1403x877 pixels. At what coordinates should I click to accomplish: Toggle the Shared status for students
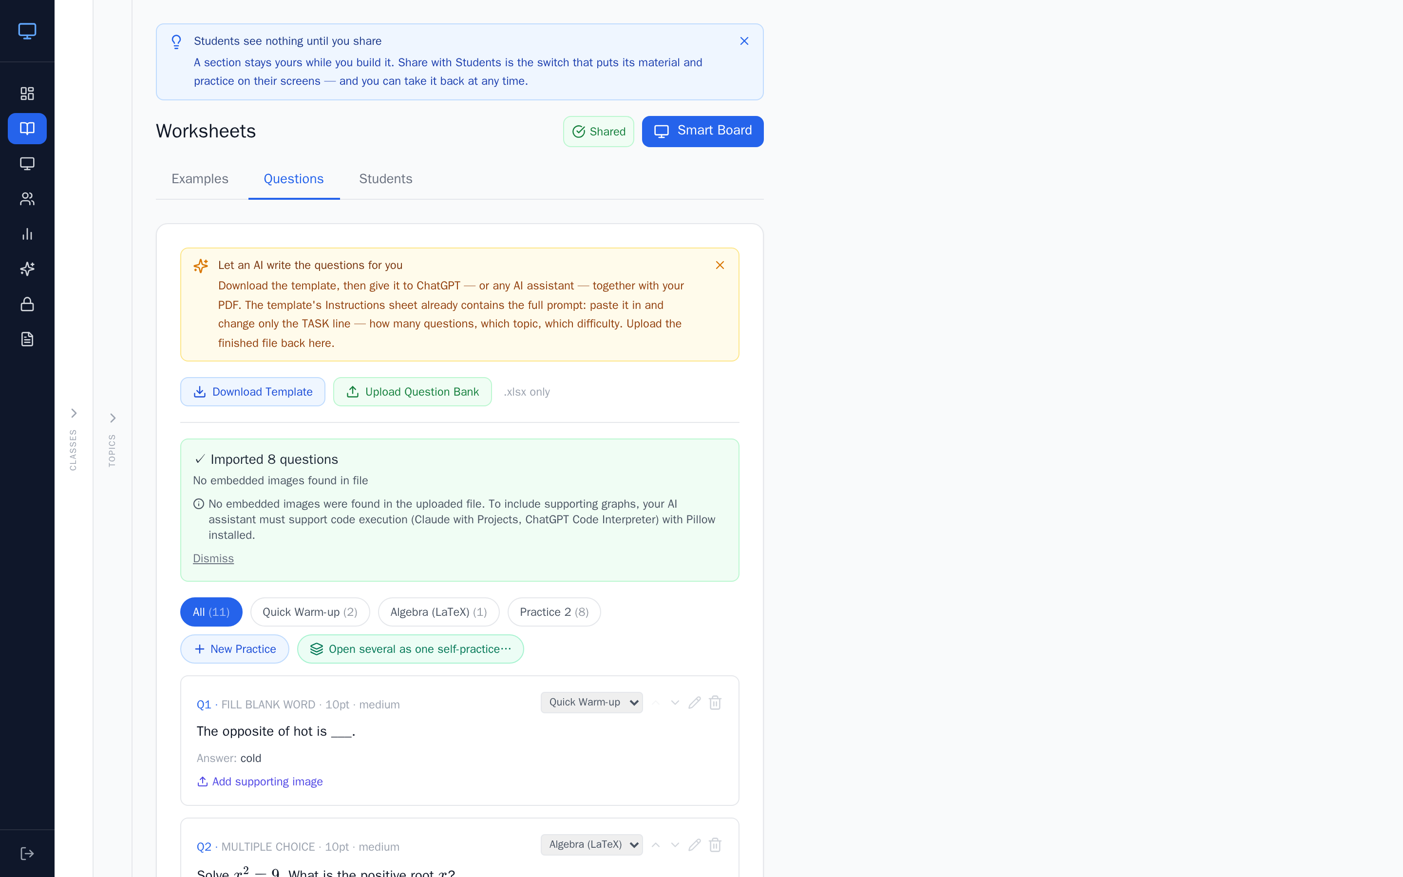click(598, 132)
